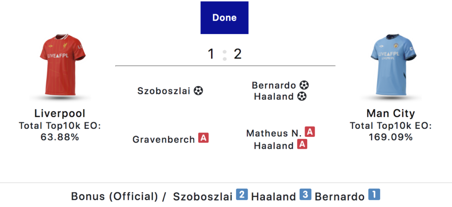Click the blue Done button
Viewport: 452px width, 207px height.
click(x=224, y=18)
